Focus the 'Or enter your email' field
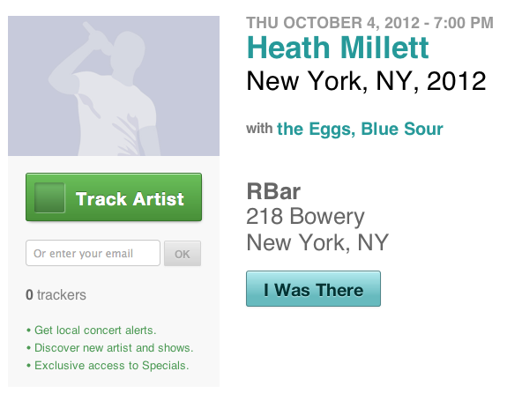This screenshot has height=401, width=507. [x=93, y=253]
